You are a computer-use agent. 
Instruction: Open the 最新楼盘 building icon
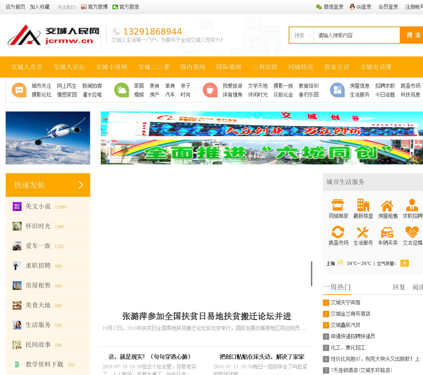point(363,205)
